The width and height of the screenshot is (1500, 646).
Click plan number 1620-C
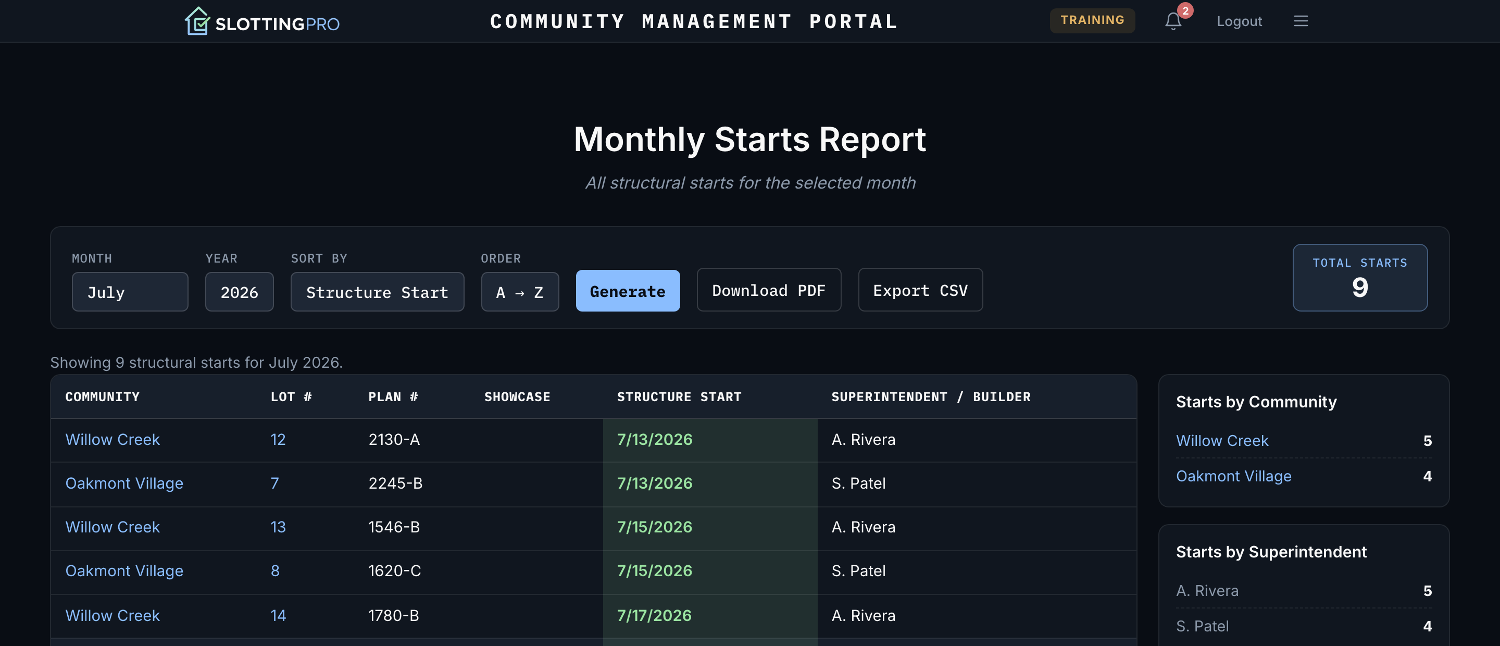pos(394,570)
